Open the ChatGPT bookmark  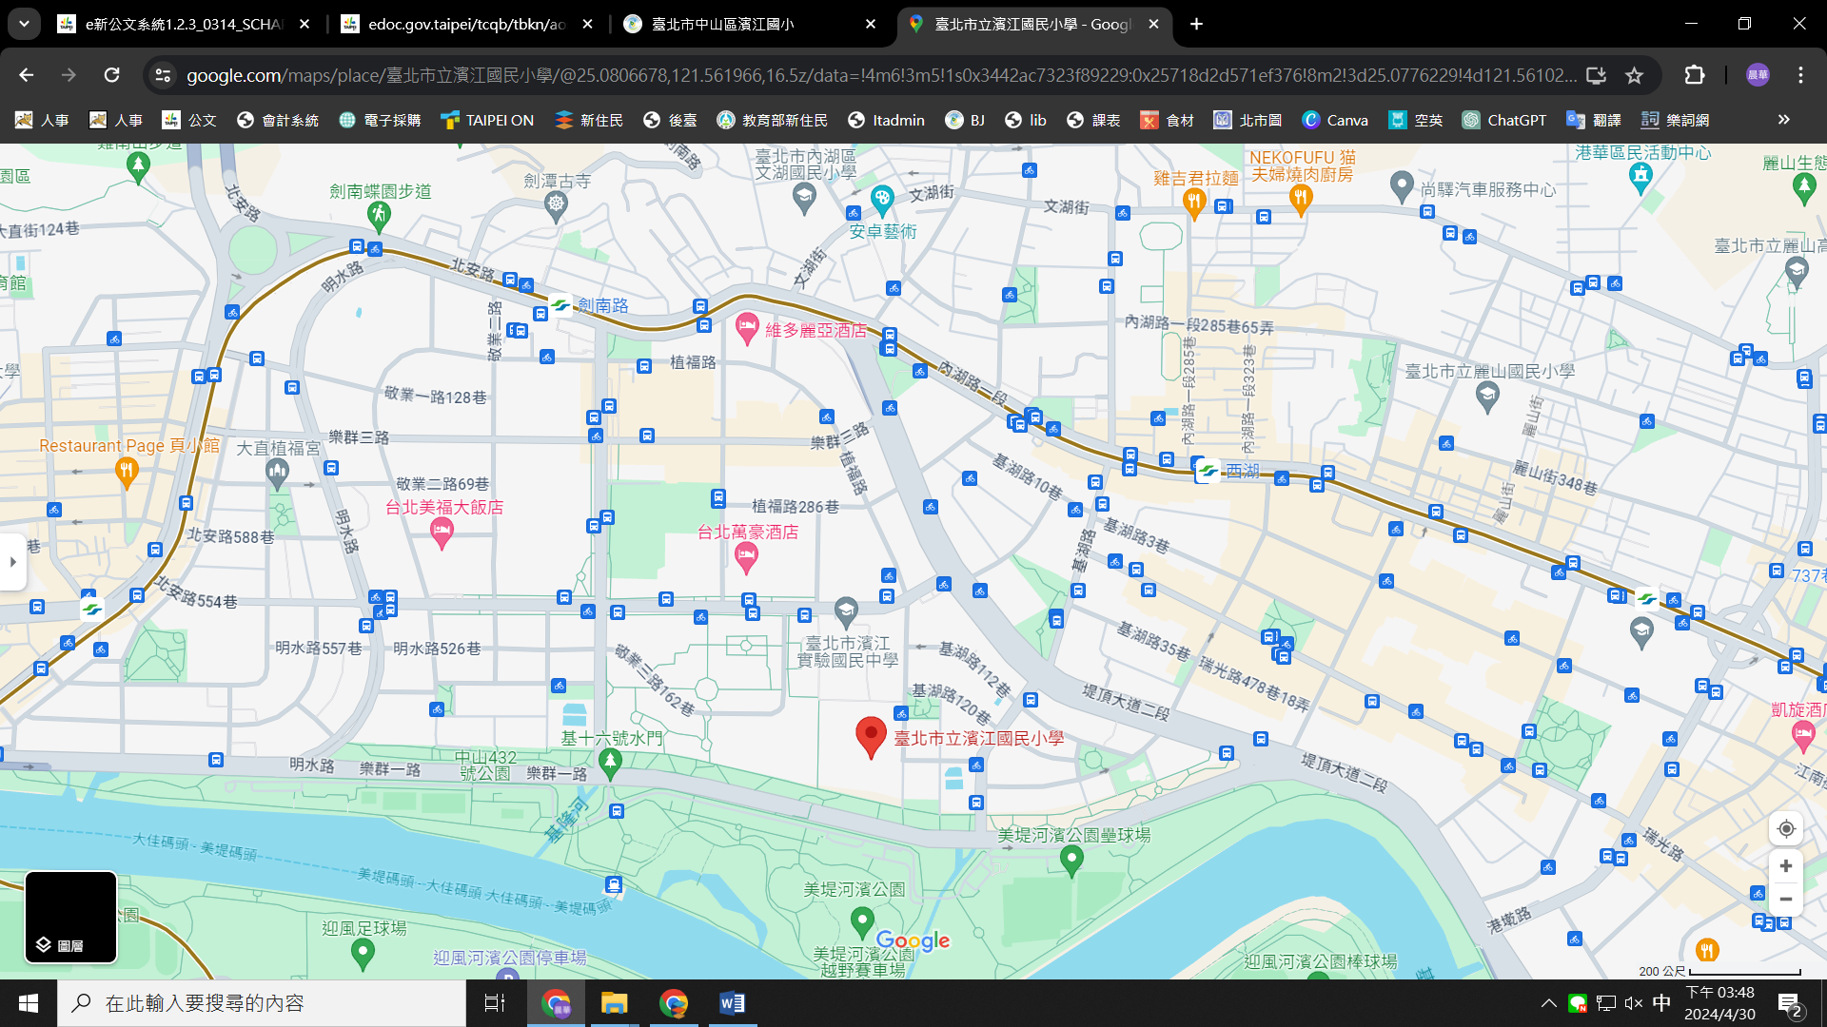click(1504, 120)
